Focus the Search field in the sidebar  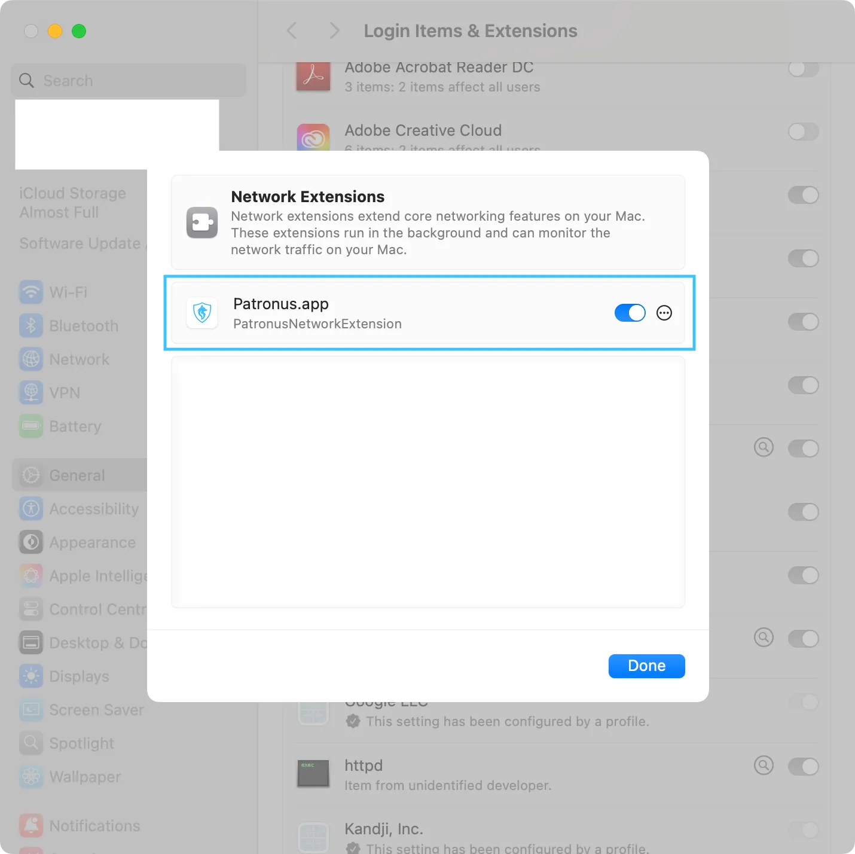[x=129, y=81]
